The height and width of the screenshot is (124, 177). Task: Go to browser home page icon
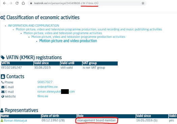pyautogui.click(x=23, y=3)
